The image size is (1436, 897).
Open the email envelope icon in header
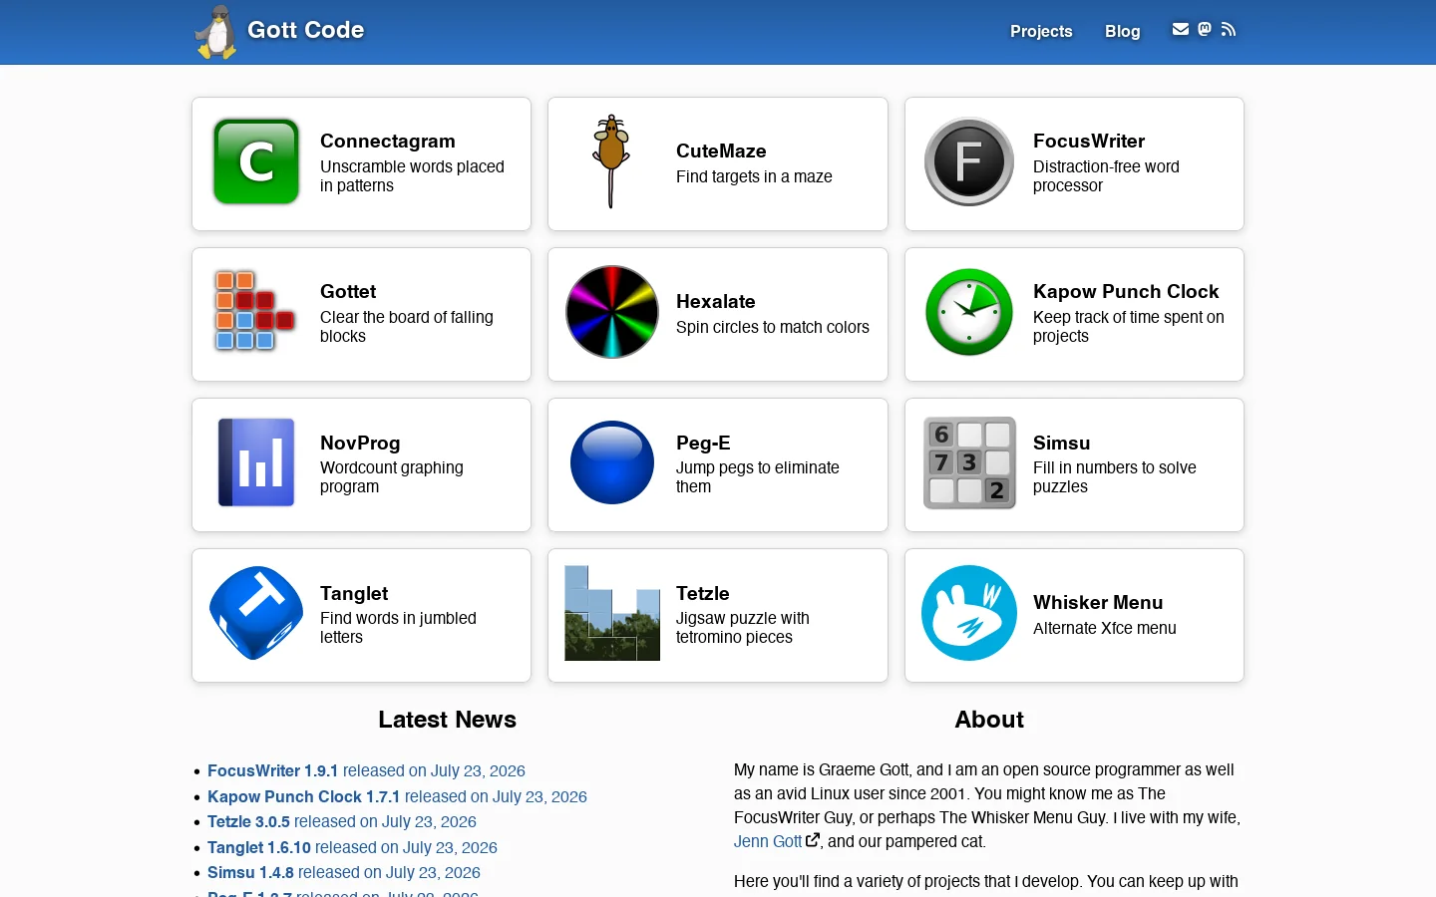[1181, 30]
